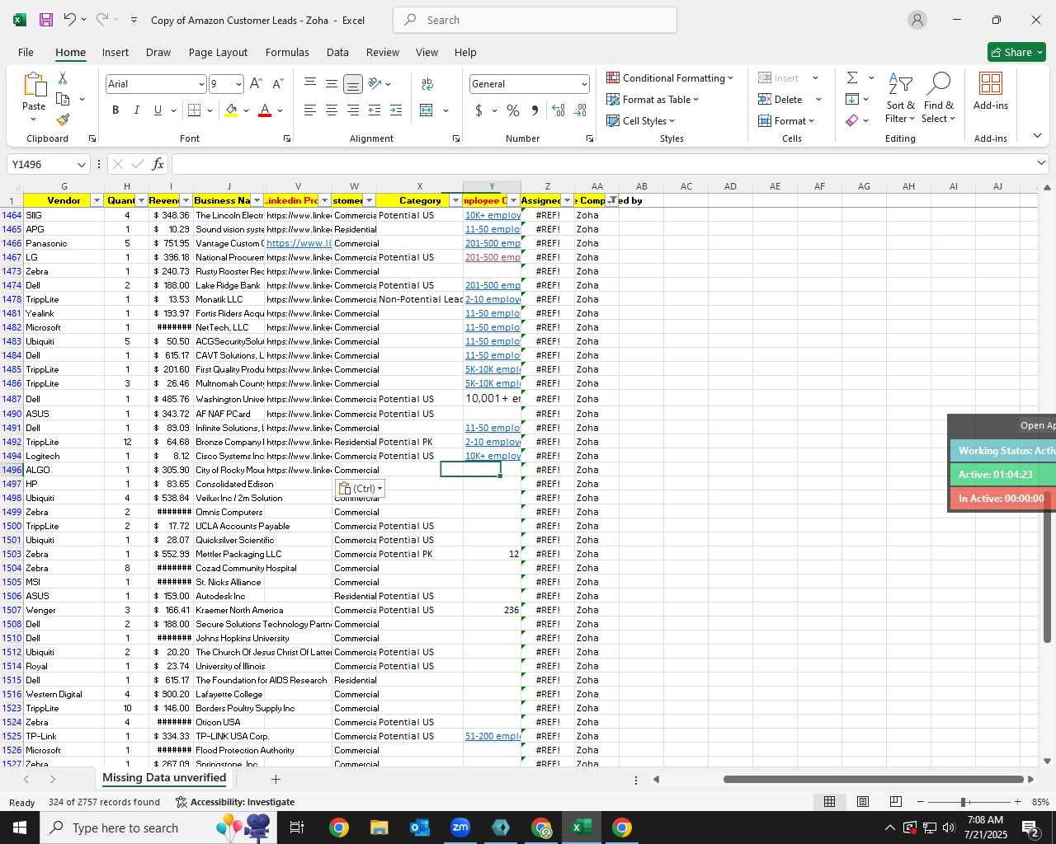Click the Decrease Decimal icon

[x=580, y=110]
